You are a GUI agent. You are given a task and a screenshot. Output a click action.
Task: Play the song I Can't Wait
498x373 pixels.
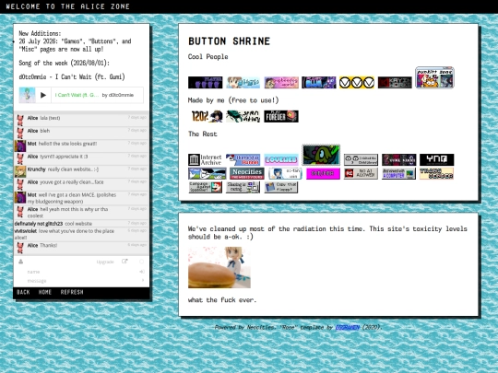[x=43, y=95]
